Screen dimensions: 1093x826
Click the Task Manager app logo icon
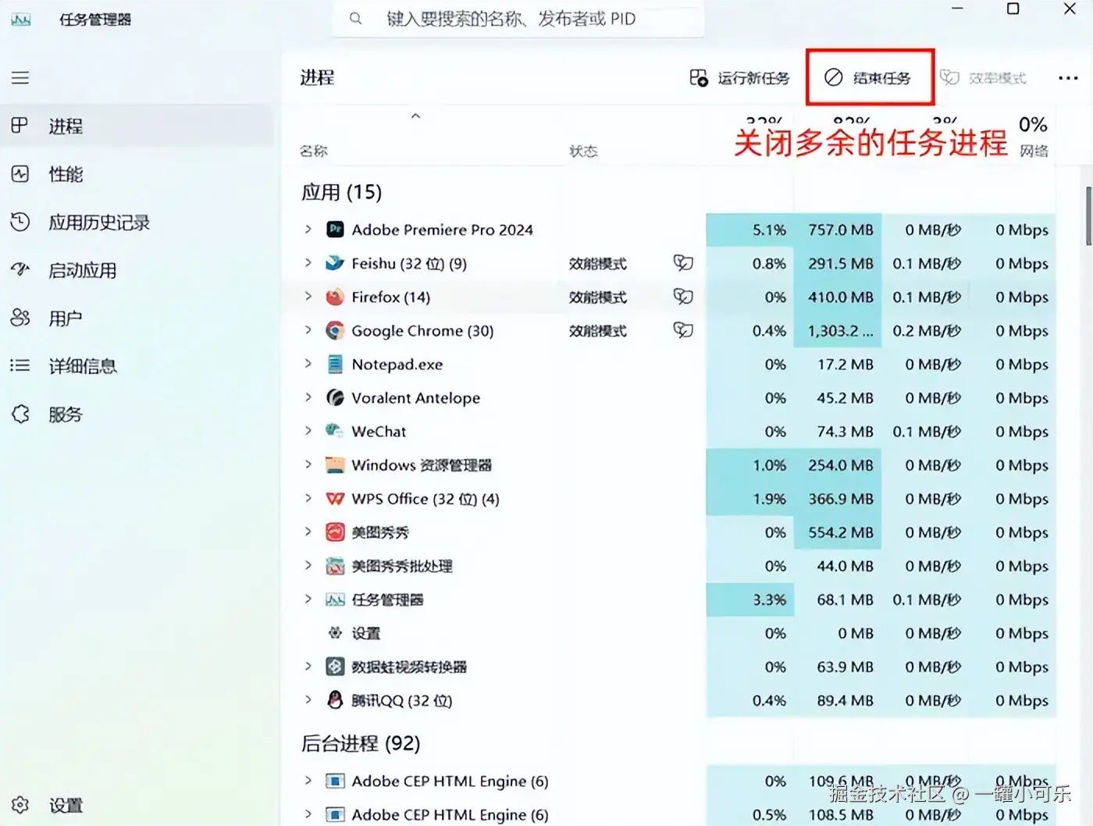click(x=21, y=19)
